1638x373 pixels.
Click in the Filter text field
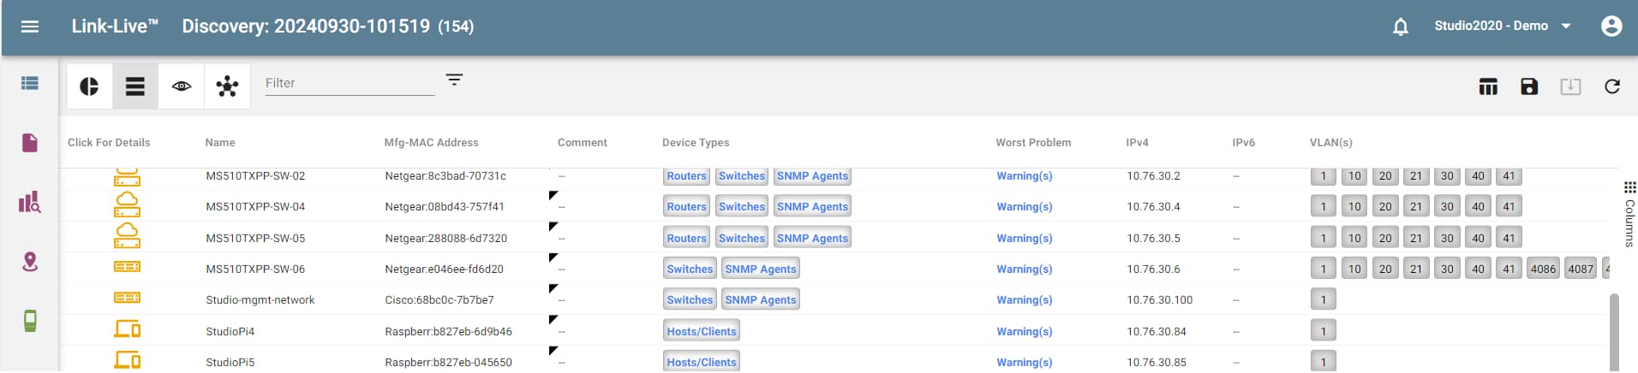[350, 84]
